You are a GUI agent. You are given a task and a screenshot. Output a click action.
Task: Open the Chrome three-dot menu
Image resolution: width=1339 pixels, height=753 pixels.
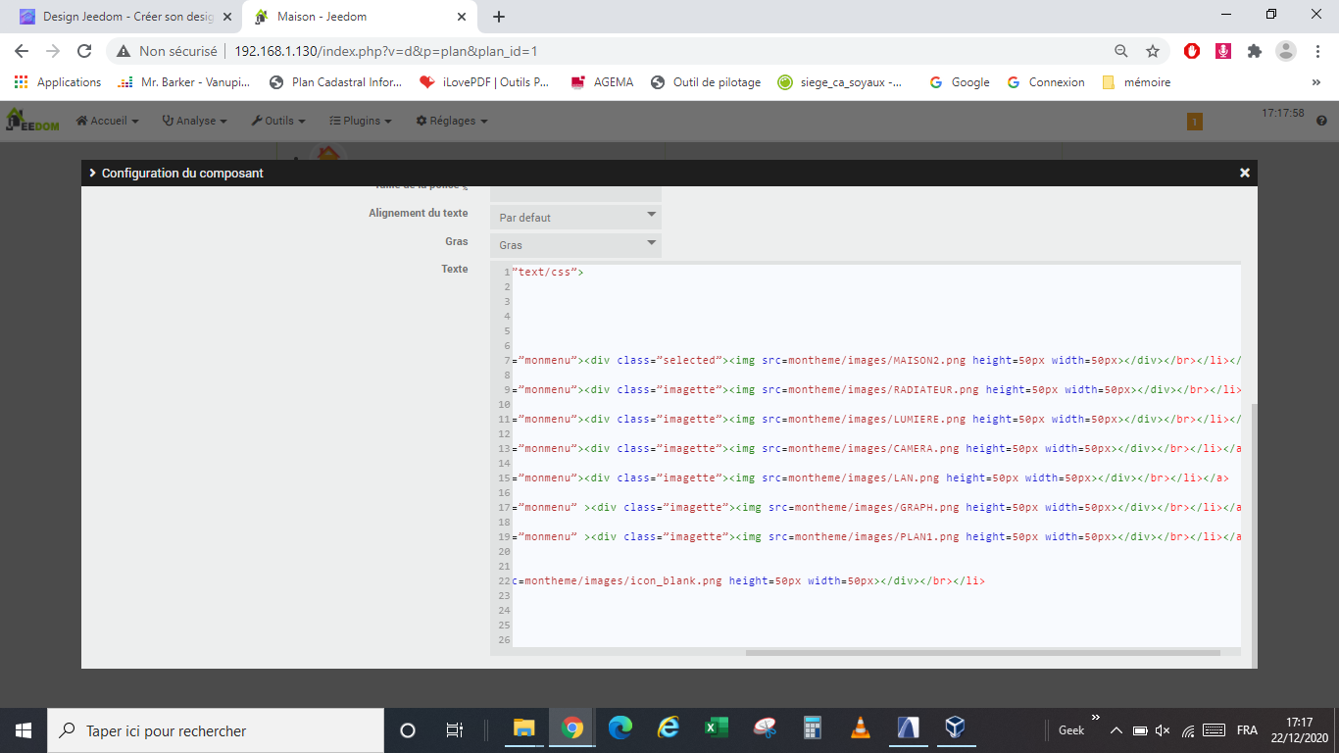coord(1317,51)
